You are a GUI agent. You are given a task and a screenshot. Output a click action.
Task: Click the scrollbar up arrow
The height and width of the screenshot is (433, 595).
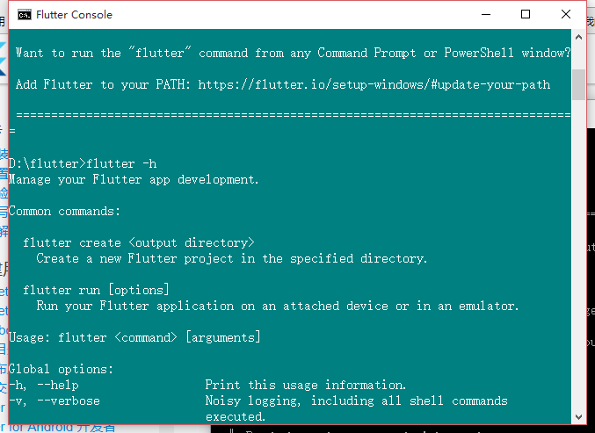[x=578, y=37]
